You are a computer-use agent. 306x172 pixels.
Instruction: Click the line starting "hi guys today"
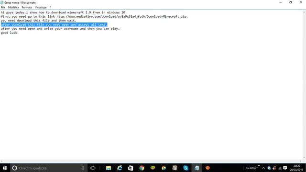pyautogui.click(x=64, y=12)
